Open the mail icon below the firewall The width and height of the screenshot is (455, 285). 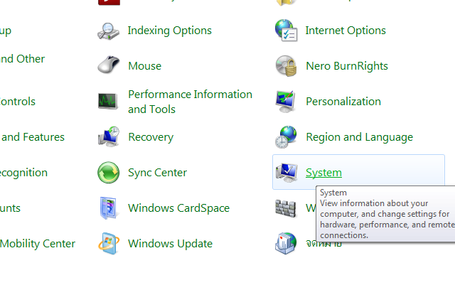tap(286, 243)
